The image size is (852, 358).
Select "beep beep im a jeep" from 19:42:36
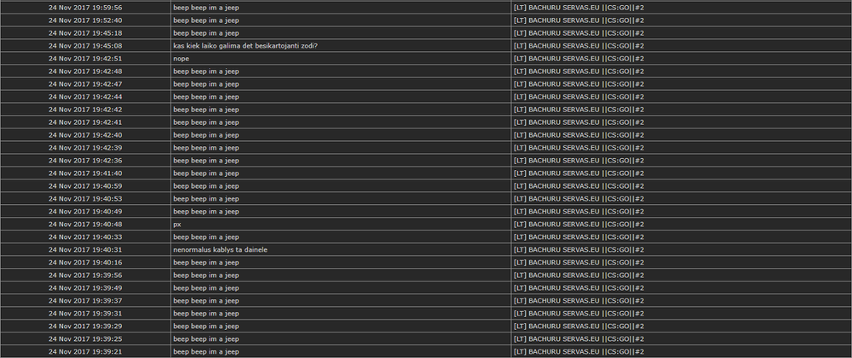[x=206, y=161]
